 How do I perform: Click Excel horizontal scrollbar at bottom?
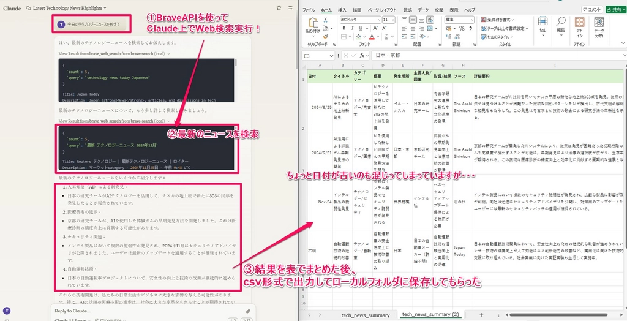(x=557, y=315)
